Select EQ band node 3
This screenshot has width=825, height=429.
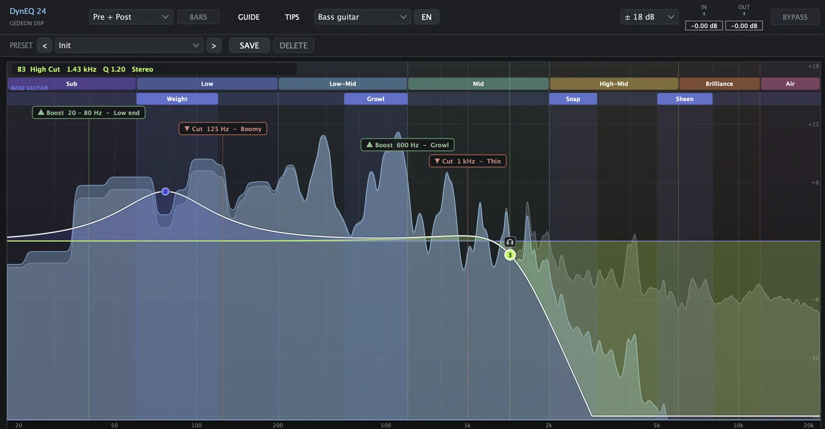click(x=510, y=255)
